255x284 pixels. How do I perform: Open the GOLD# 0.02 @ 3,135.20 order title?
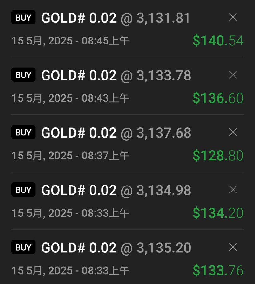point(116,248)
